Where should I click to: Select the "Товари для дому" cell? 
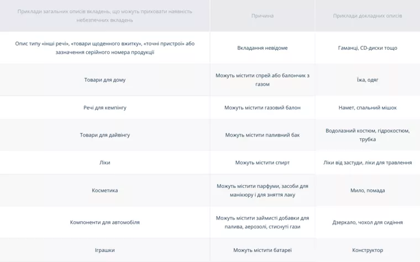[105, 80]
